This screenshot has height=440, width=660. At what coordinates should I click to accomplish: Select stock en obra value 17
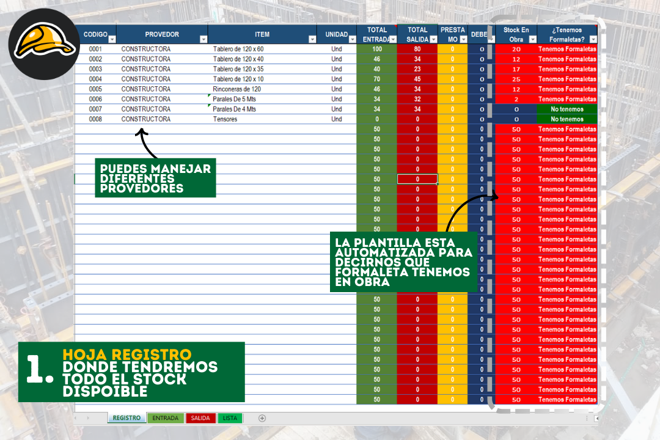tap(516, 69)
